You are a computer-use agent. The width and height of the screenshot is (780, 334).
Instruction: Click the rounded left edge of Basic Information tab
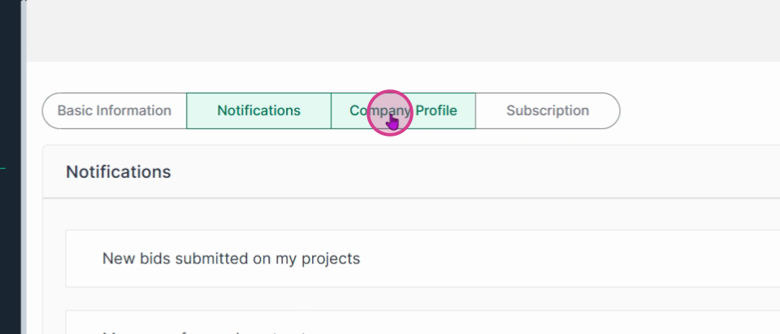[x=49, y=111]
